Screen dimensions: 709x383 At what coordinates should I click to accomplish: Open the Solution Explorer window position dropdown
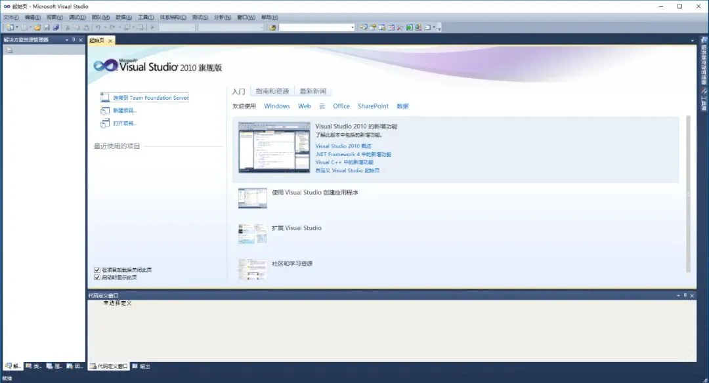67,40
